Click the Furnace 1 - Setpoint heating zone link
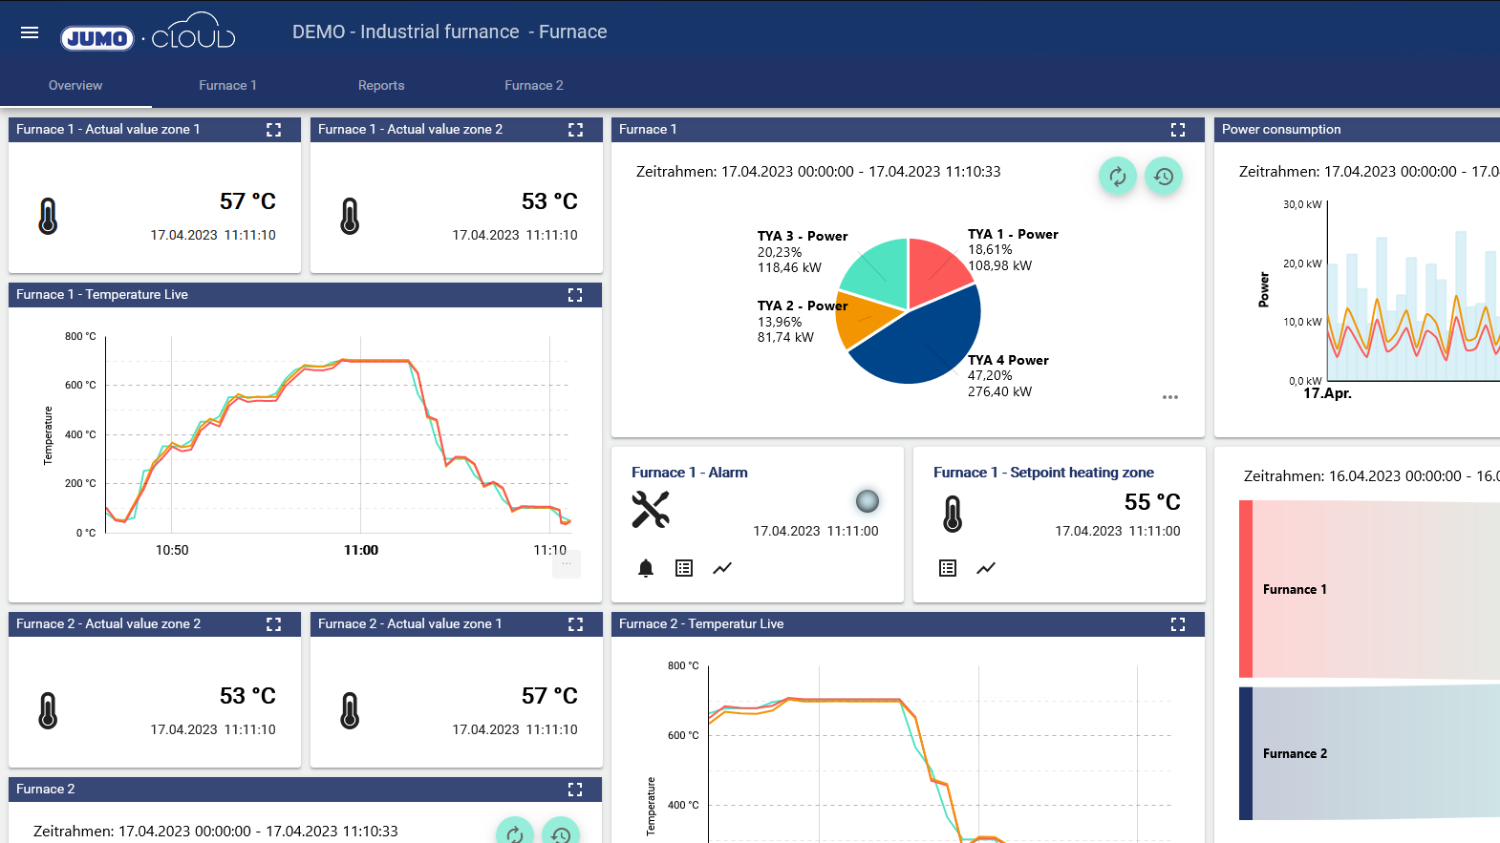The image size is (1500, 843). (1043, 473)
